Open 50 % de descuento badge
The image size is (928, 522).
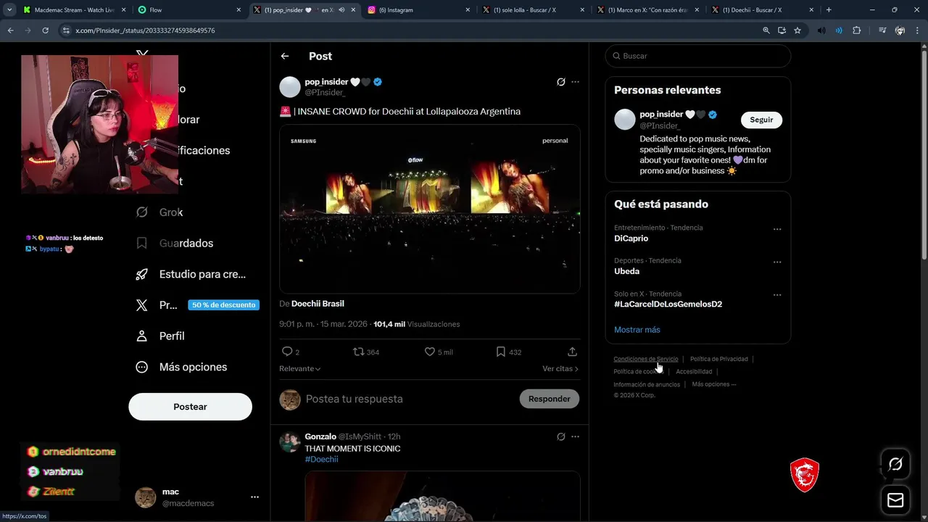tap(223, 305)
